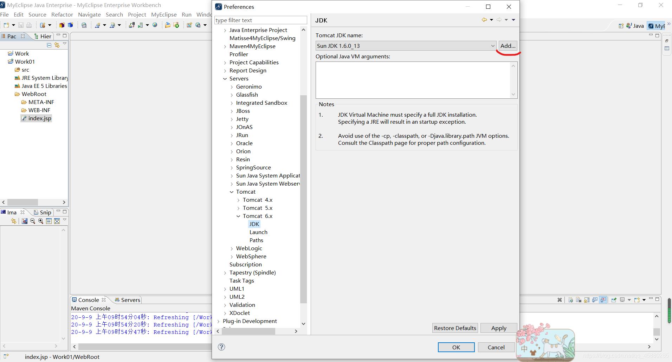Collapse the Tomcat tree node
The width and height of the screenshot is (672, 362).
pyautogui.click(x=232, y=192)
